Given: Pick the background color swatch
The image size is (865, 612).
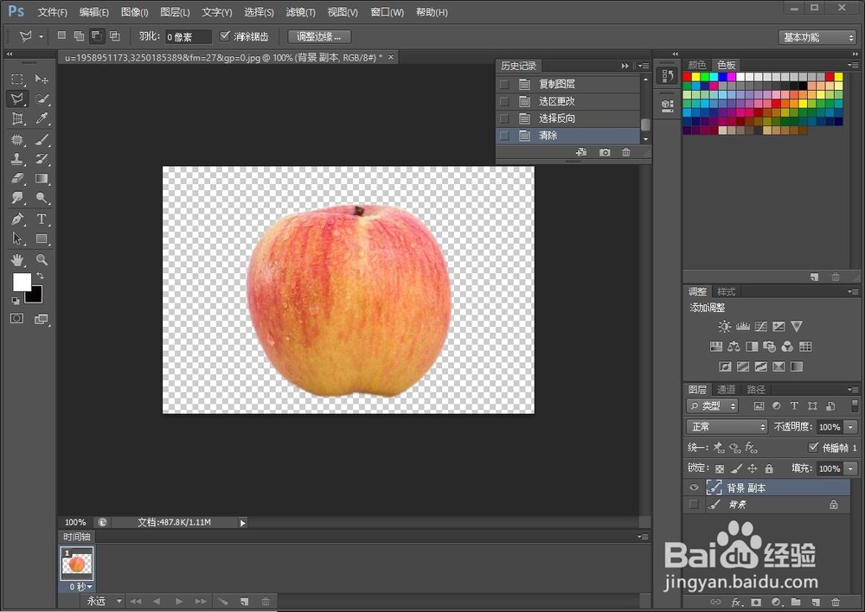Looking at the screenshot, I should pyautogui.click(x=35, y=296).
